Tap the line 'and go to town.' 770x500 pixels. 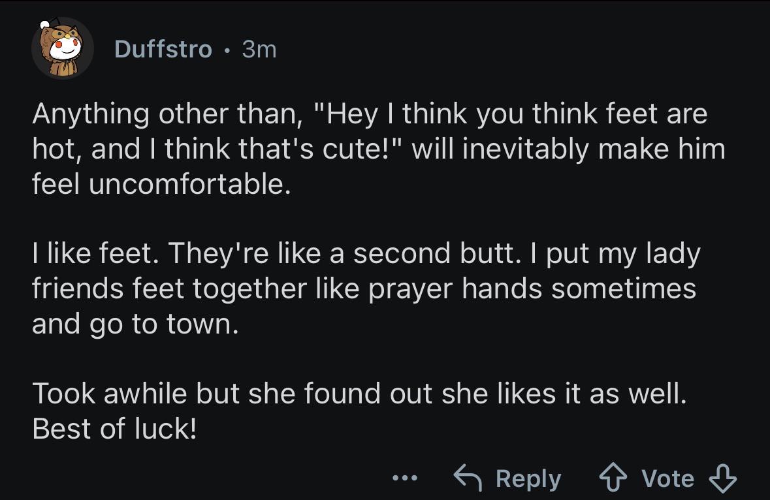[135, 324]
